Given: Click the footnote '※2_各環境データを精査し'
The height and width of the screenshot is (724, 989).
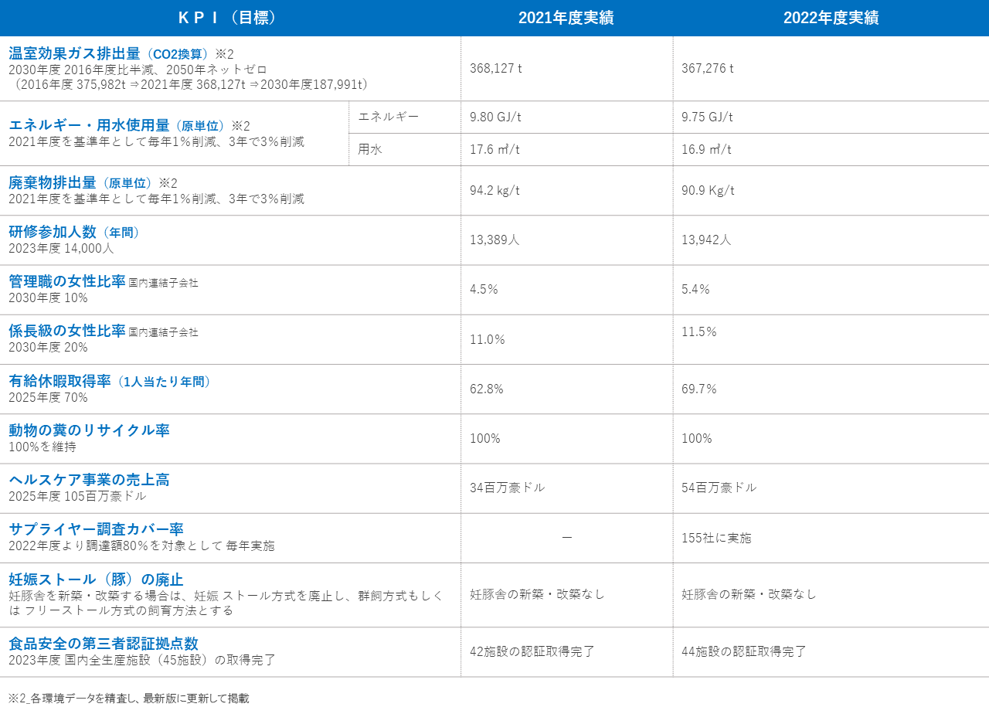Looking at the screenshot, I should [x=73, y=699].
